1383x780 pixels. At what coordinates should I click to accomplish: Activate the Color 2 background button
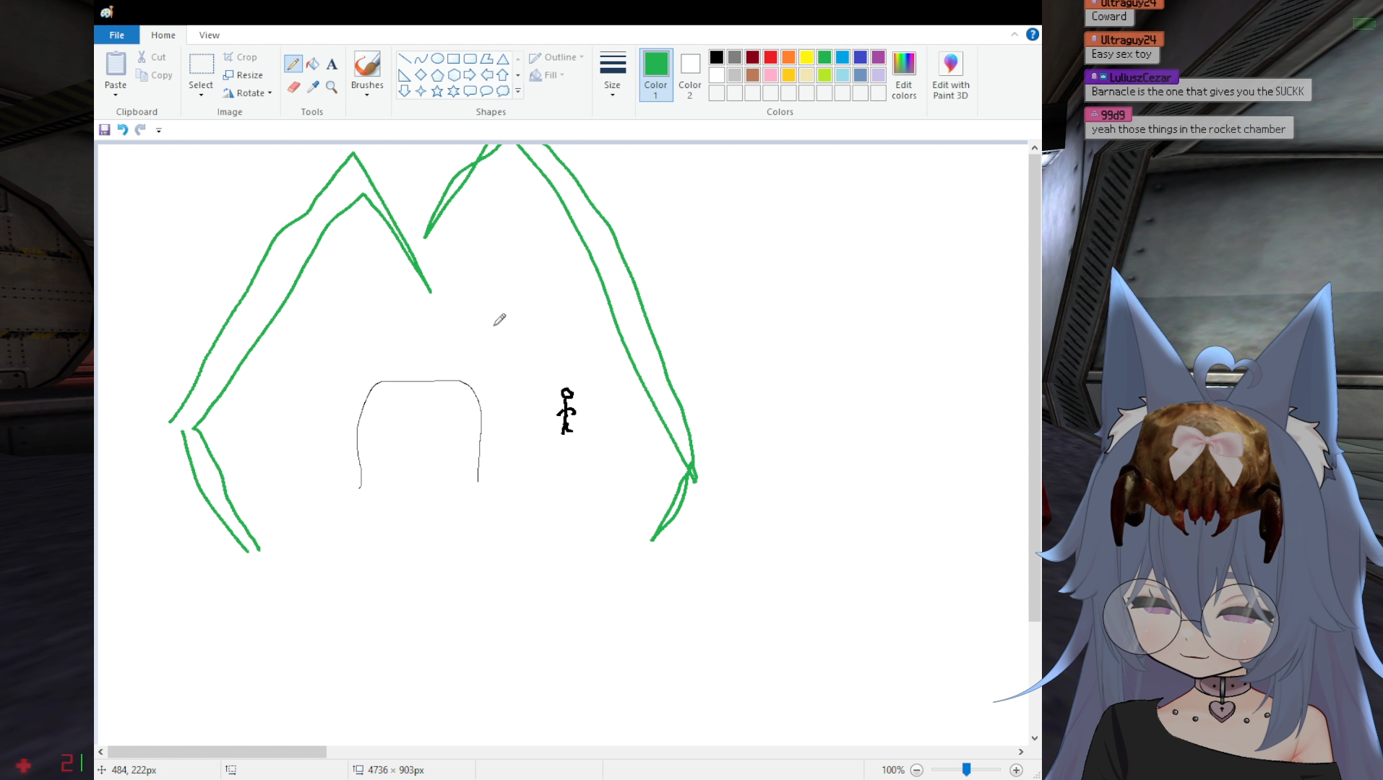tap(690, 75)
